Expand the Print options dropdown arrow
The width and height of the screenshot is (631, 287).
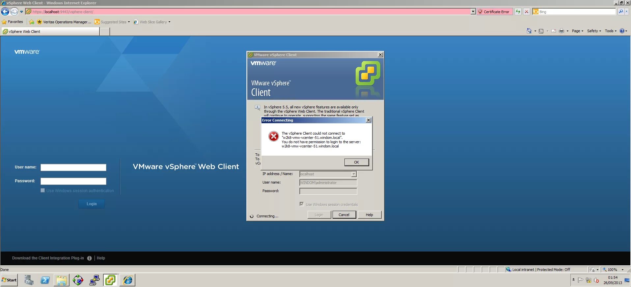(x=567, y=31)
